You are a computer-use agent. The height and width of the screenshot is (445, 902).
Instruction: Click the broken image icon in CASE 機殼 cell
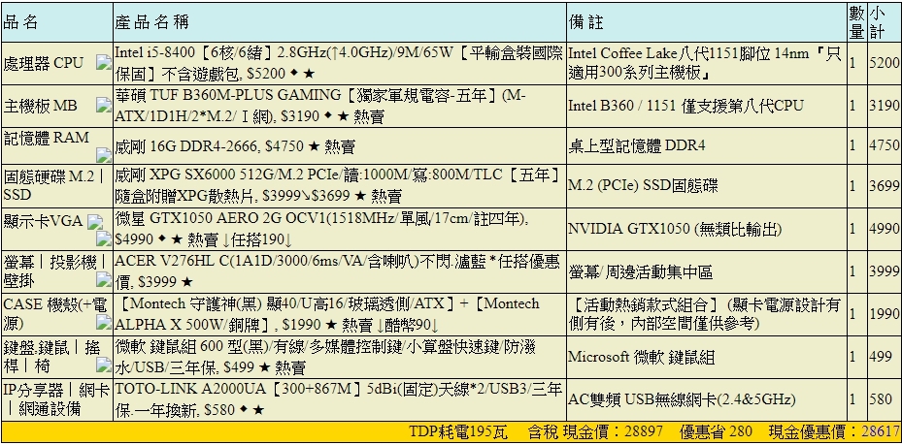coord(104,322)
